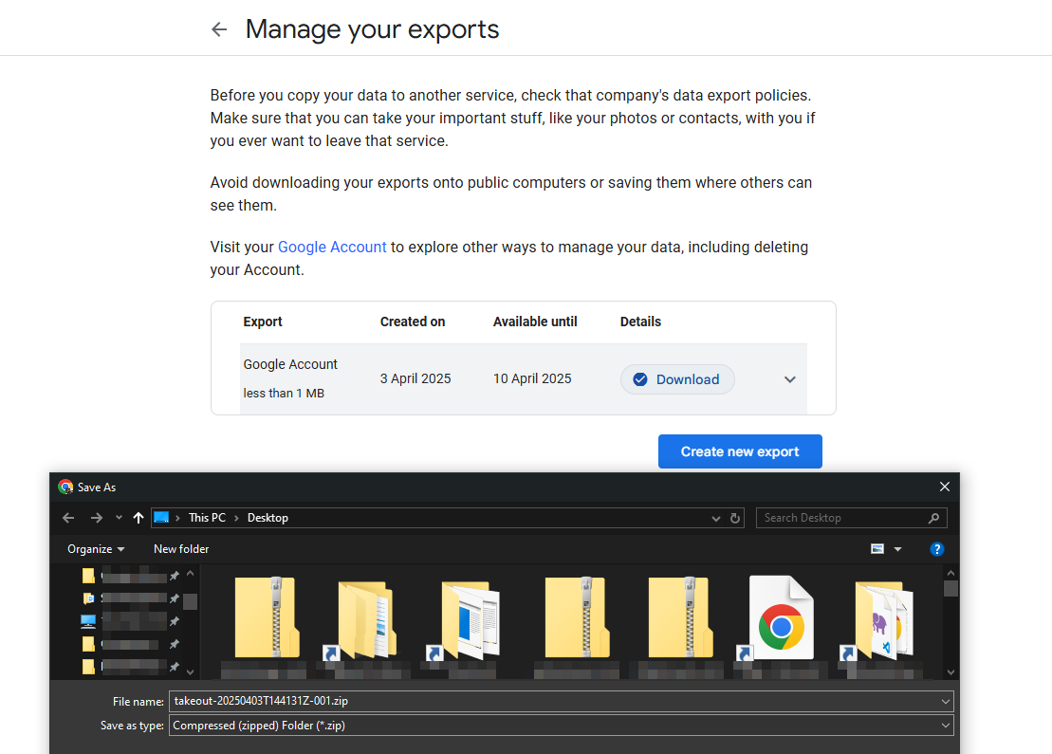Select the monitor icon item in the sidebar
Screen dimensions: 1052x754
click(x=88, y=621)
